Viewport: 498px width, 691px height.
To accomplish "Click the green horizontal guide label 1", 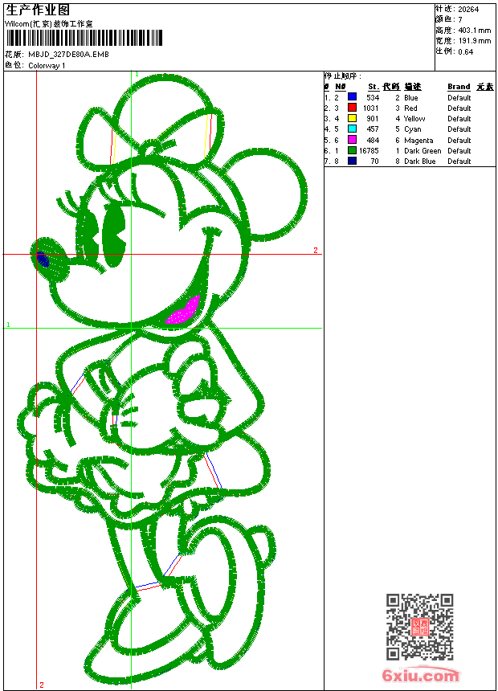I will coord(8,325).
